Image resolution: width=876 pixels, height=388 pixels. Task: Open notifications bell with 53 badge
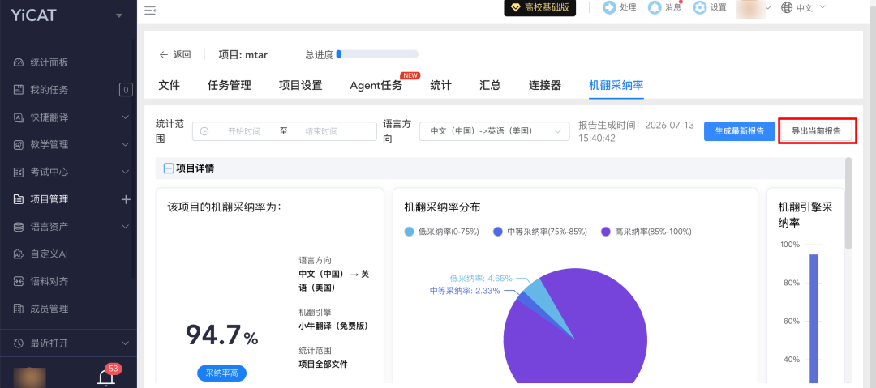(x=106, y=378)
